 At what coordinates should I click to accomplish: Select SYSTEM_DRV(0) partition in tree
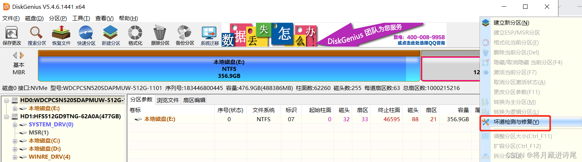(51, 125)
